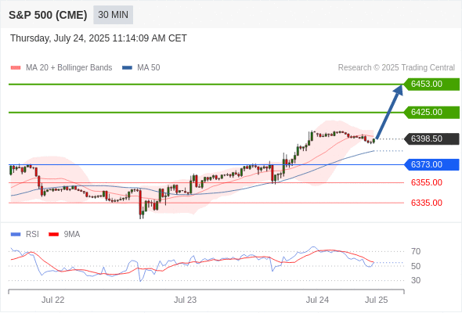Viewport: 462px width, 313px height.
Task: Click the blue MA 50 legend swatch
Action: click(127, 68)
